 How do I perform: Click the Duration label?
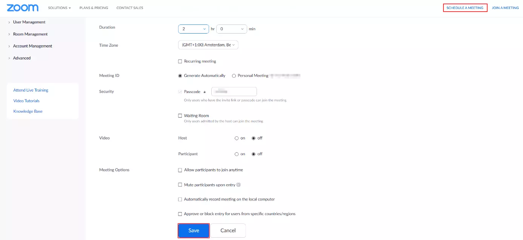[107, 28]
